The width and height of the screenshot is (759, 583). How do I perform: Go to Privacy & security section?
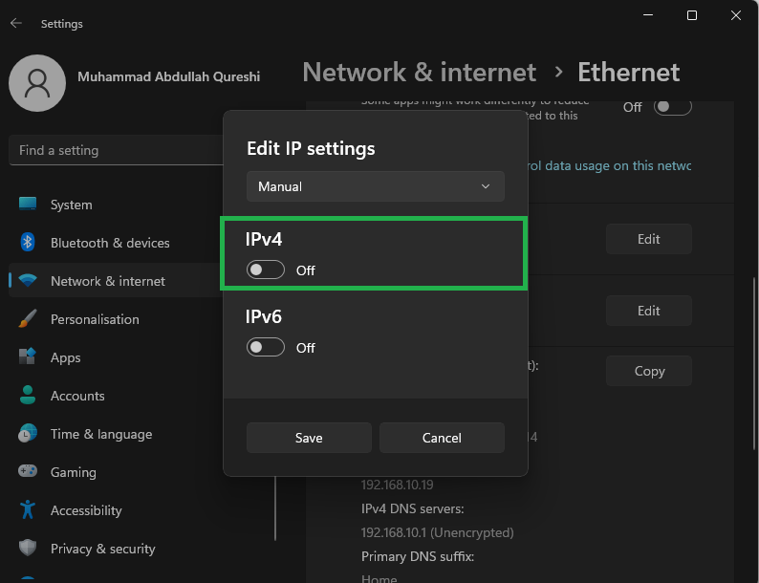102,549
